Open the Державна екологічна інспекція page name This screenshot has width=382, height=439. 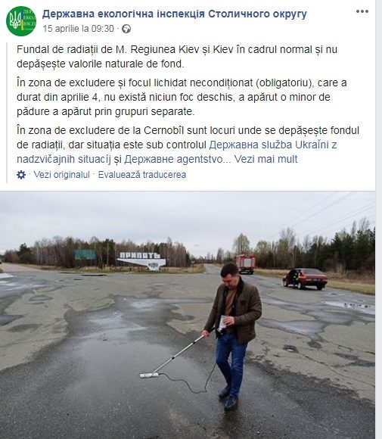point(174,14)
